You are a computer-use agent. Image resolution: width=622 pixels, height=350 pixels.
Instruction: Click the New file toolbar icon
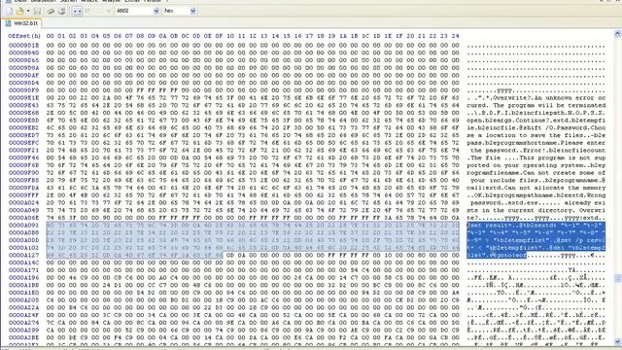click(10, 11)
